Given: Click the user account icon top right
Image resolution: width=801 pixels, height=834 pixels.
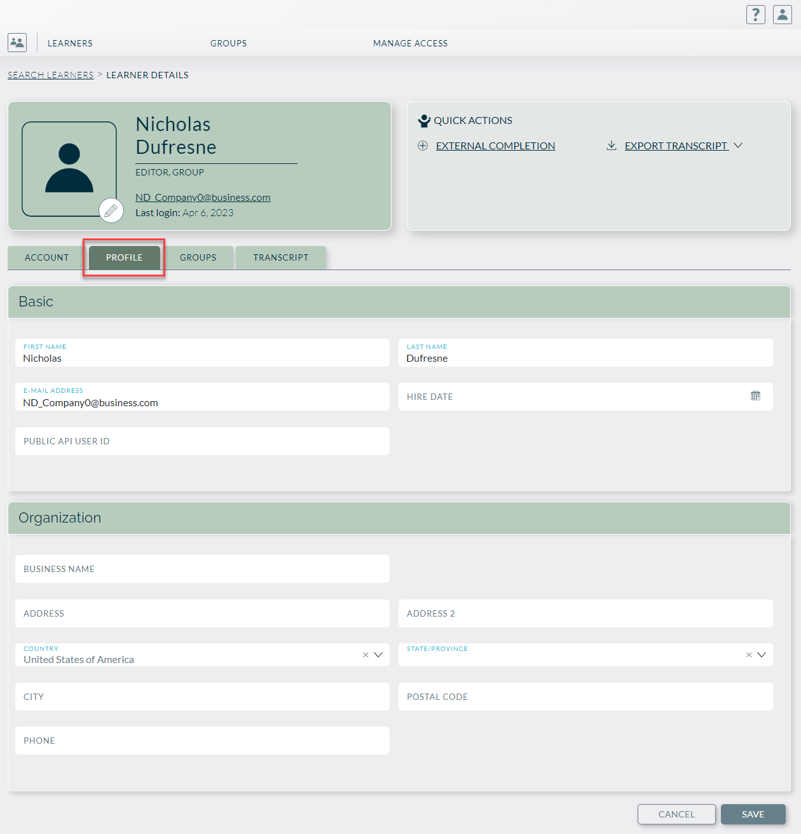Looking at the screenshot, I should point(782,14).
